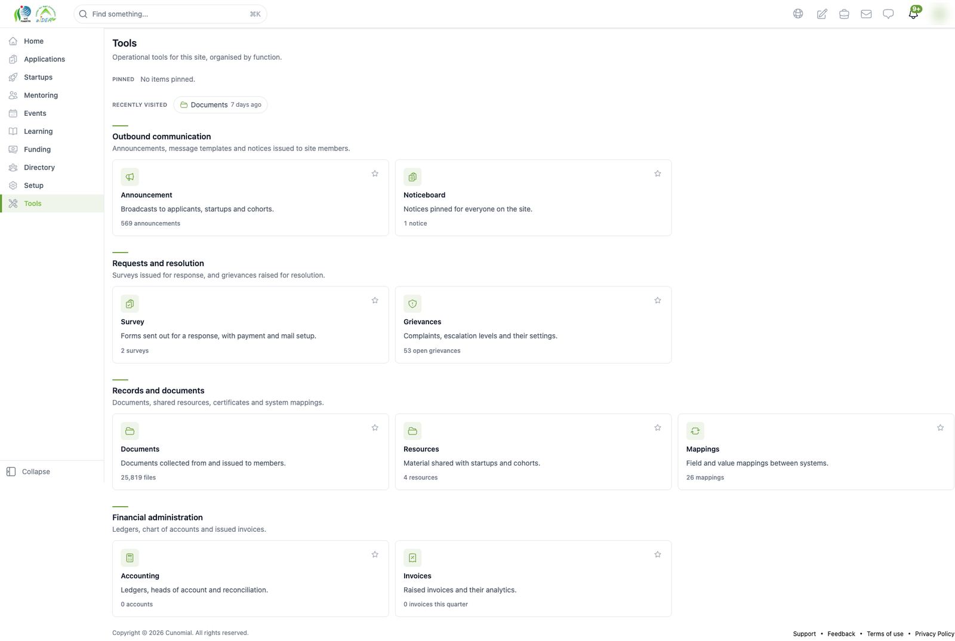Open Applications in sidebar
The image size is (955, 641).
coord(52,59)
